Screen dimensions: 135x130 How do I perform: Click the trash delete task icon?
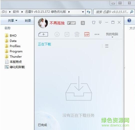pyautogui.click(x=77, y=34)
